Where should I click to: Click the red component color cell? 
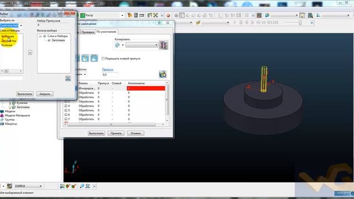pyautogui.click(x=146, y=88)
